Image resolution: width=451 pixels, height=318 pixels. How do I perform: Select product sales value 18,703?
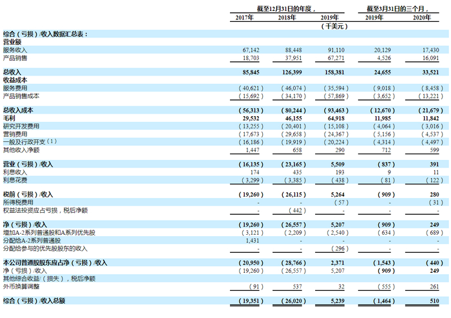point(251,58)
